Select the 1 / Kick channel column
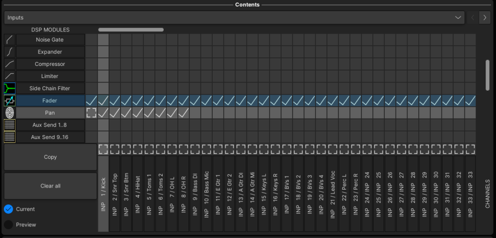The height and width of the screenshot is (238, 496). [x=103, y=193]
